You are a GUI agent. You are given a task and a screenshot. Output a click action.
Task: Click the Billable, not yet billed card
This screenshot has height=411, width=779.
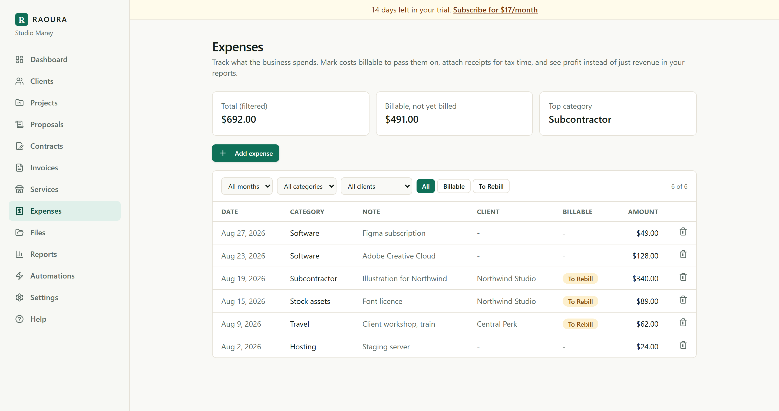pos(454,114)
